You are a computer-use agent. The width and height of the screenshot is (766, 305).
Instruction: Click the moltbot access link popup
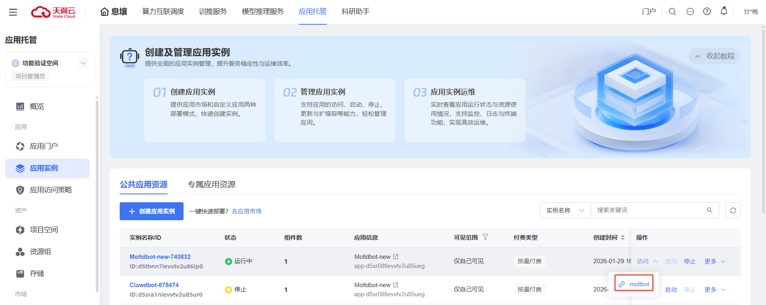(x=634, y=284)
